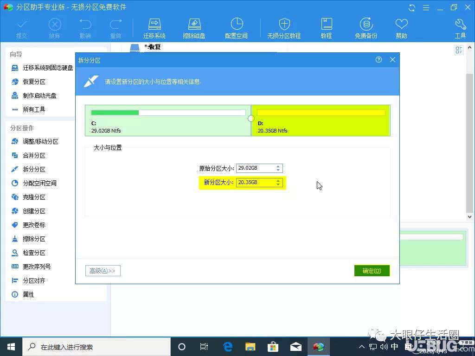Click the volume icon in system tray

pyautogui.click(x=384, y=347)
